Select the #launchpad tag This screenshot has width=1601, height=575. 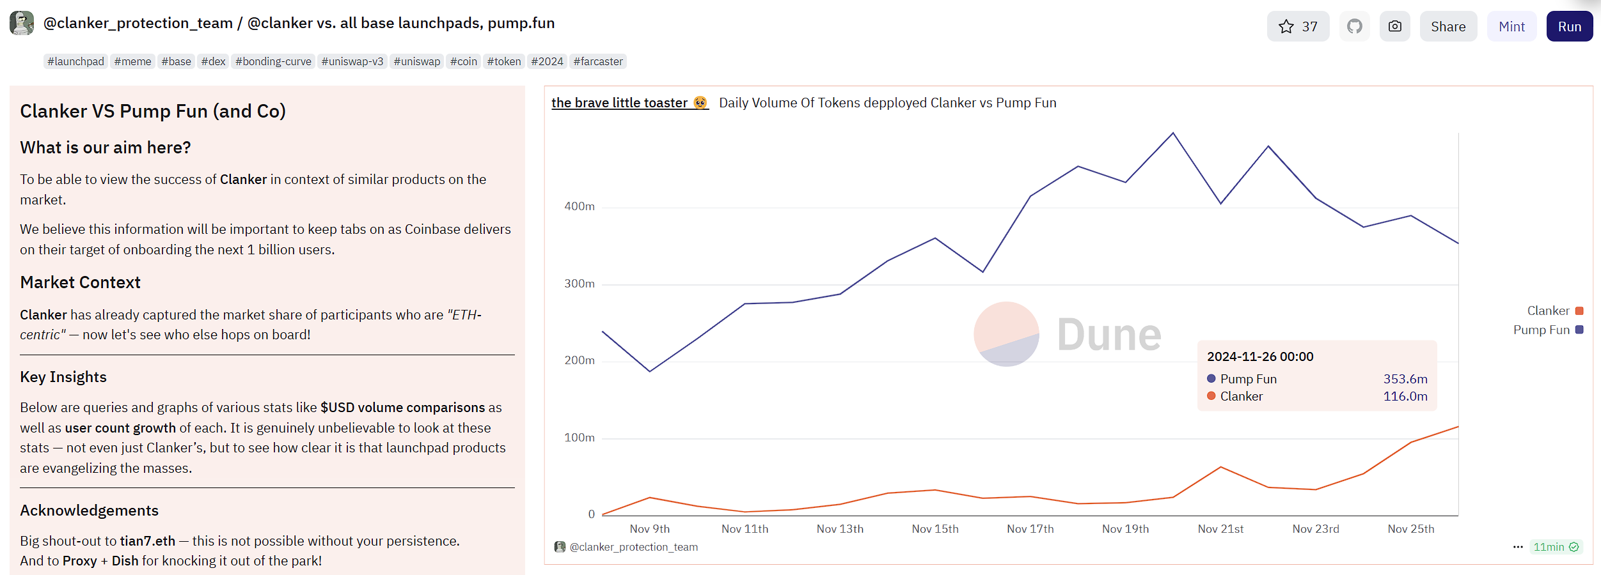pos(75,61)
